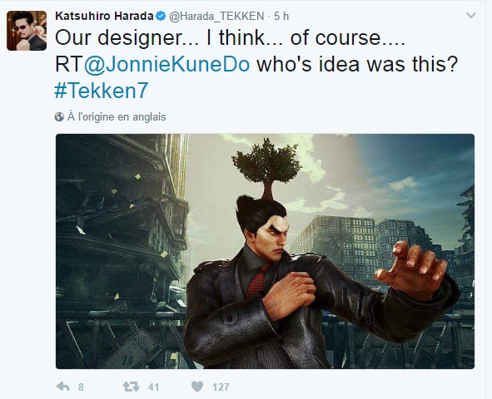This screenshot has height=399, width=492.
Task: Open the '5 h' timestamp permalink
Action: pos(281,16)
